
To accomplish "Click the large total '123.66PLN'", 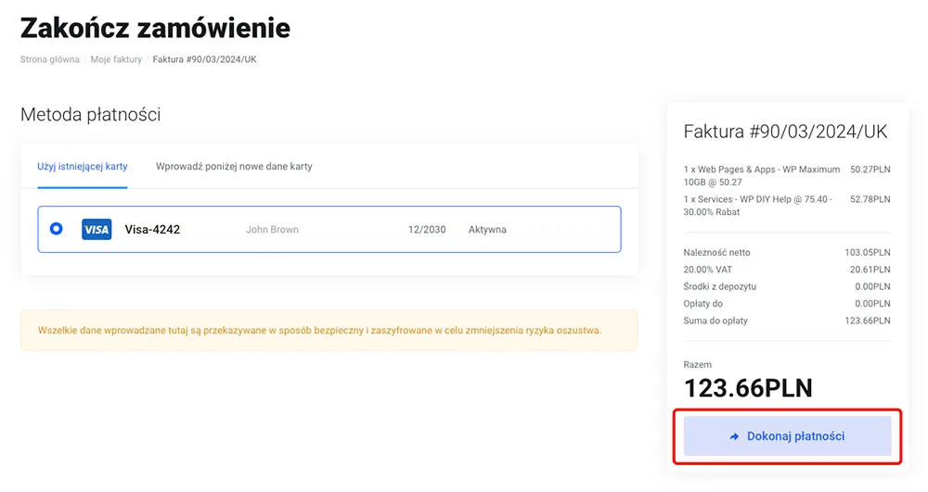I will (x=748, y=388).
